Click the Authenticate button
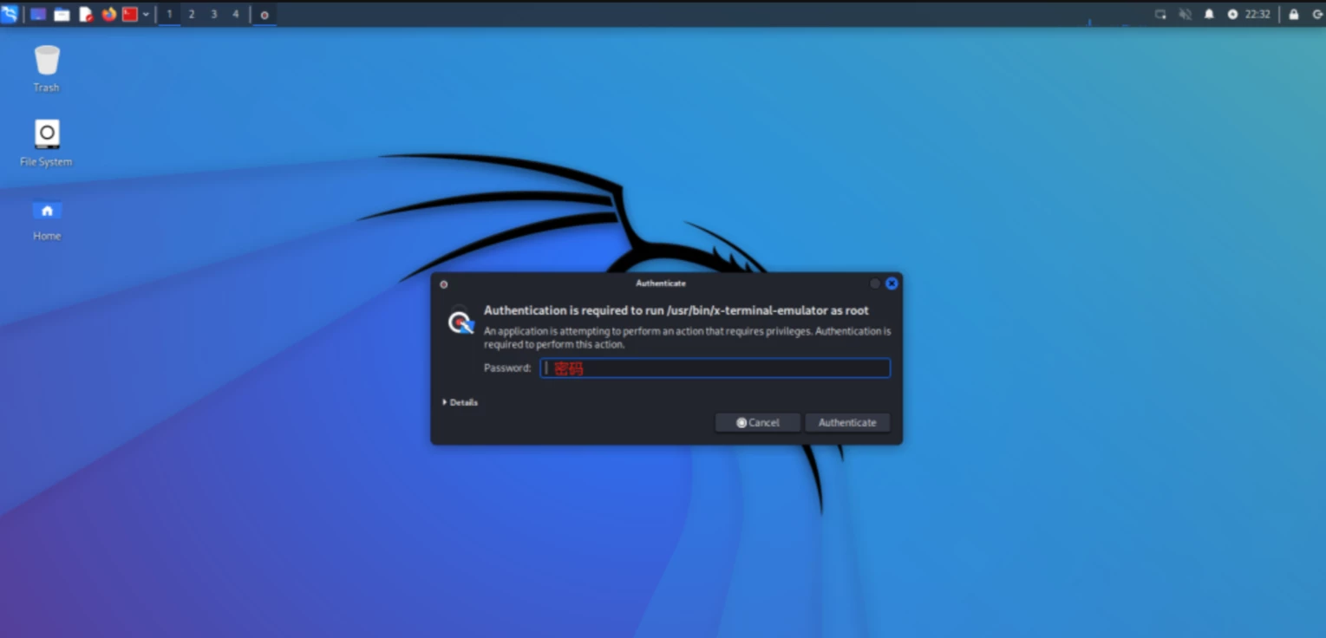Image resolution: width=1326 pixels, height=638 pixels. click(847, 422)
